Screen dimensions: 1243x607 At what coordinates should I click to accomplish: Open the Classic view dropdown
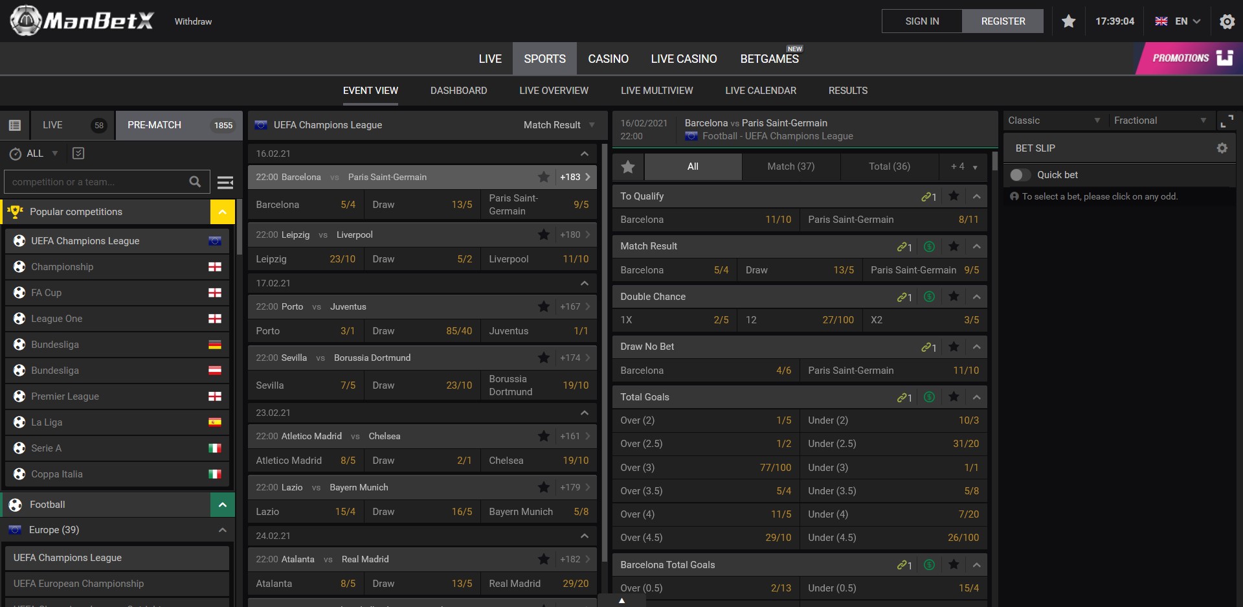[x=1054, y=120]
